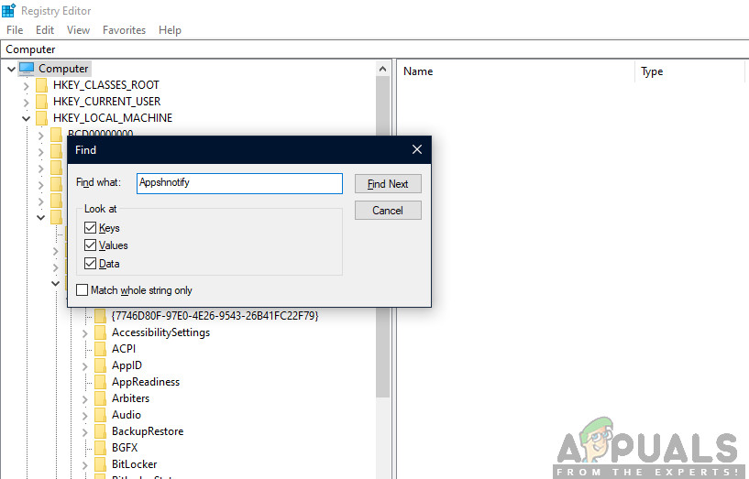The image size is (749, 479).
Task: Expand HKEY_CLASSES_ROOT node
Action: click(27, 86)
